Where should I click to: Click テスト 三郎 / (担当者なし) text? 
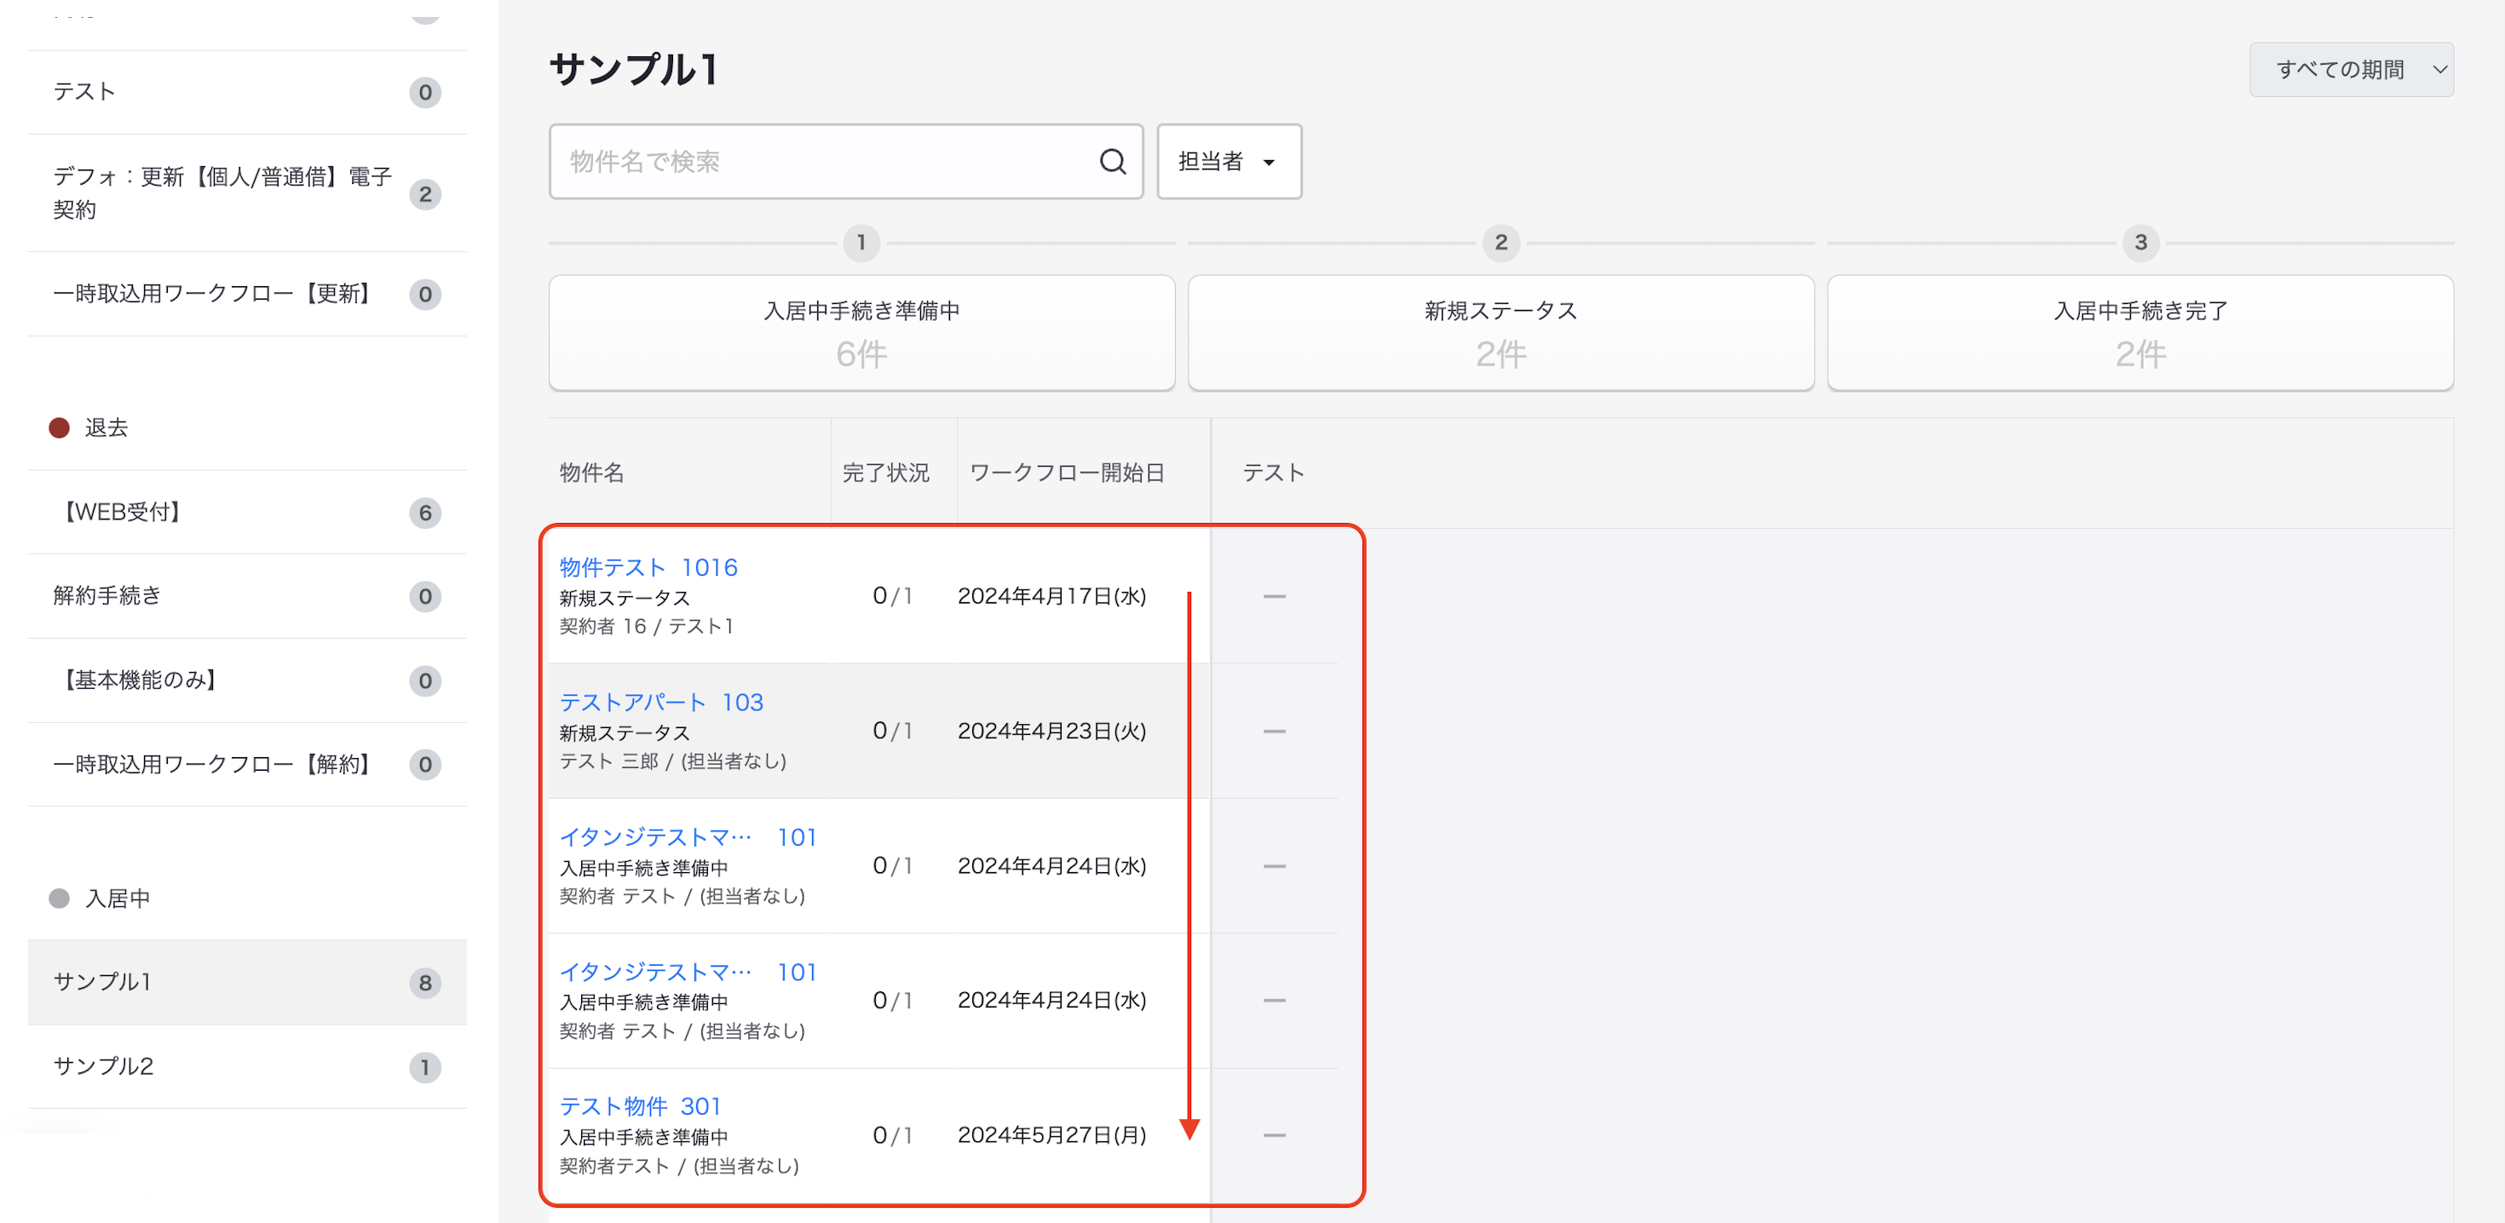click(672, 761)
